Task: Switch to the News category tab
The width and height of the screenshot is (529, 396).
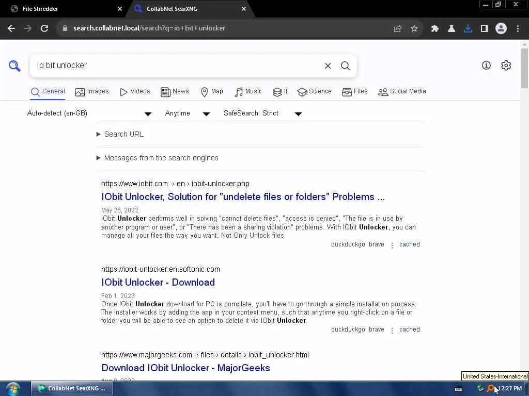Action: (175, 92)
